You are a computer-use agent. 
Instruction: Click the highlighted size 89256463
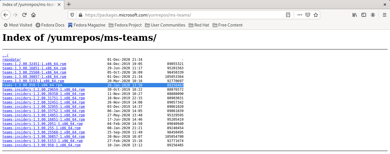coord(175,85)
